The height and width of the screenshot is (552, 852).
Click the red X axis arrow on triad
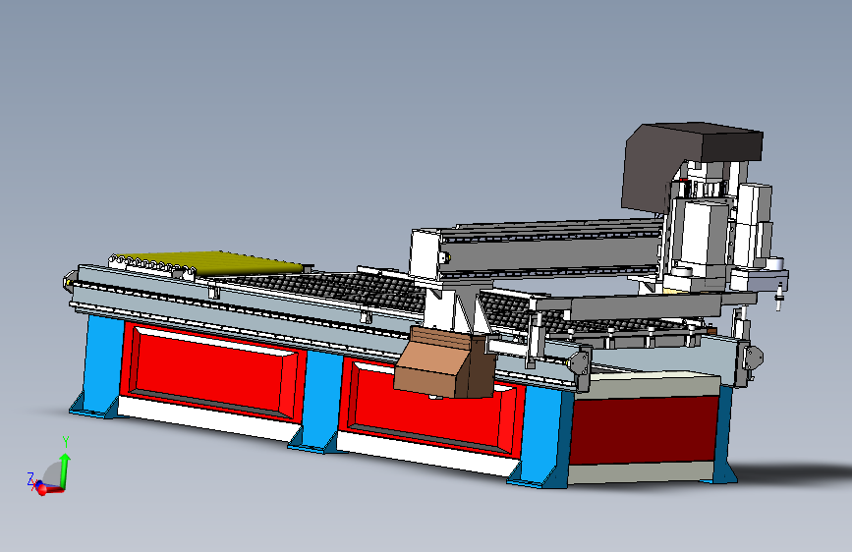tap(50, 489)
